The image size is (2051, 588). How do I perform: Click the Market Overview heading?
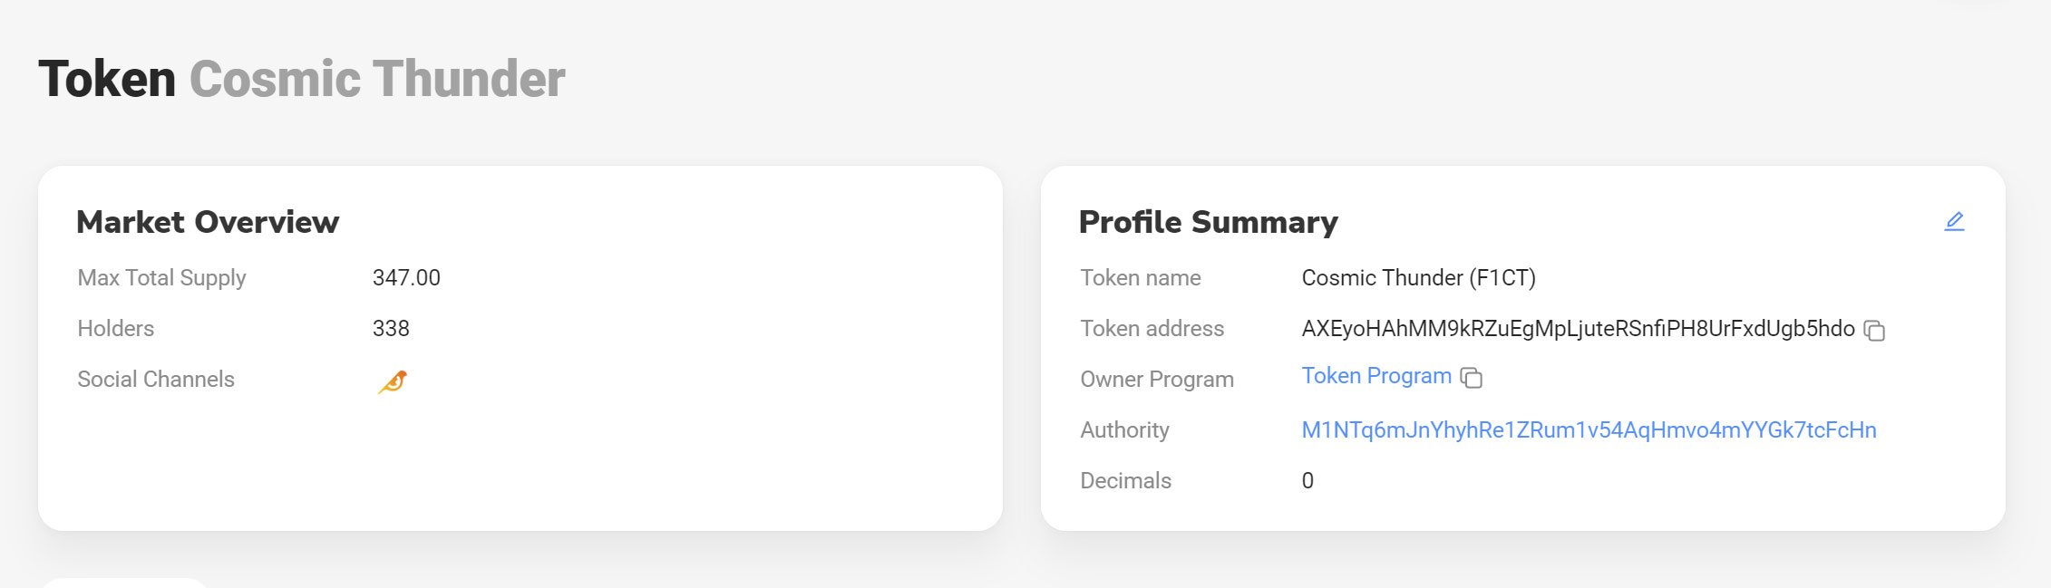click(208, 222)
